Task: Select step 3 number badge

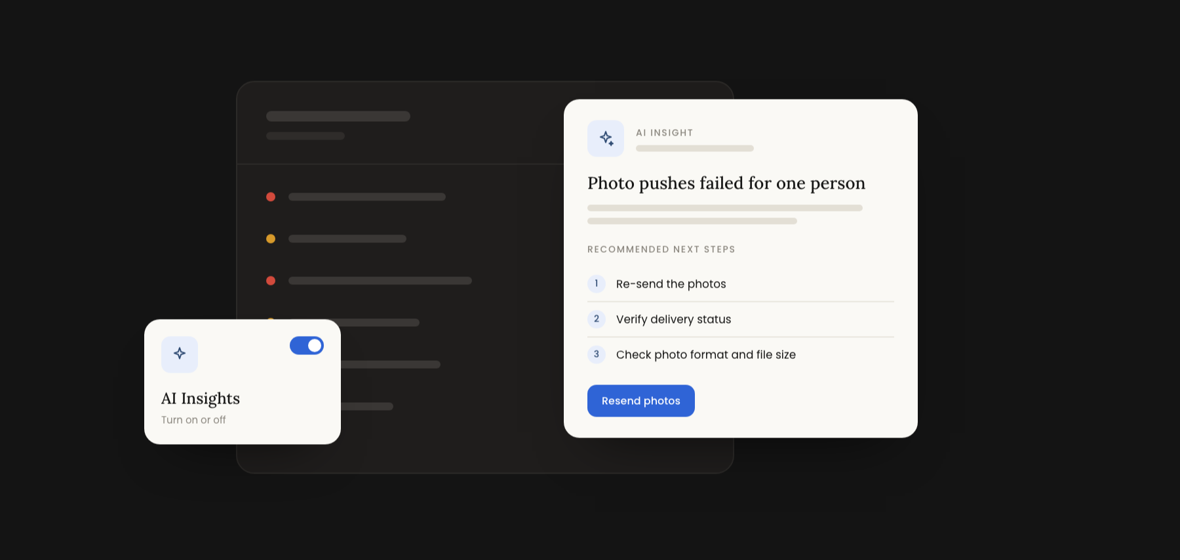Action: tap(597, 354)
